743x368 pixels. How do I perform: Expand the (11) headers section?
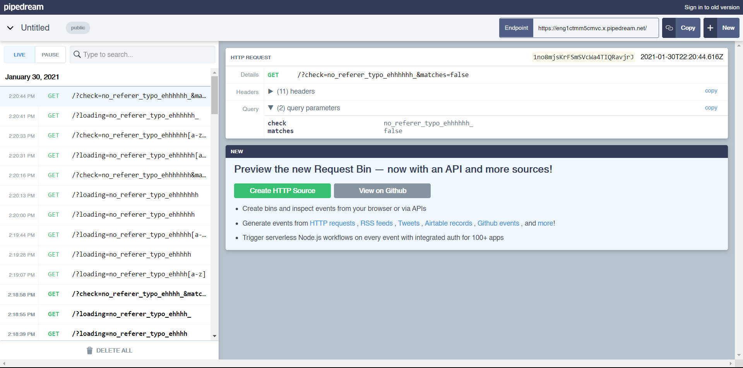tap(271, 91)
